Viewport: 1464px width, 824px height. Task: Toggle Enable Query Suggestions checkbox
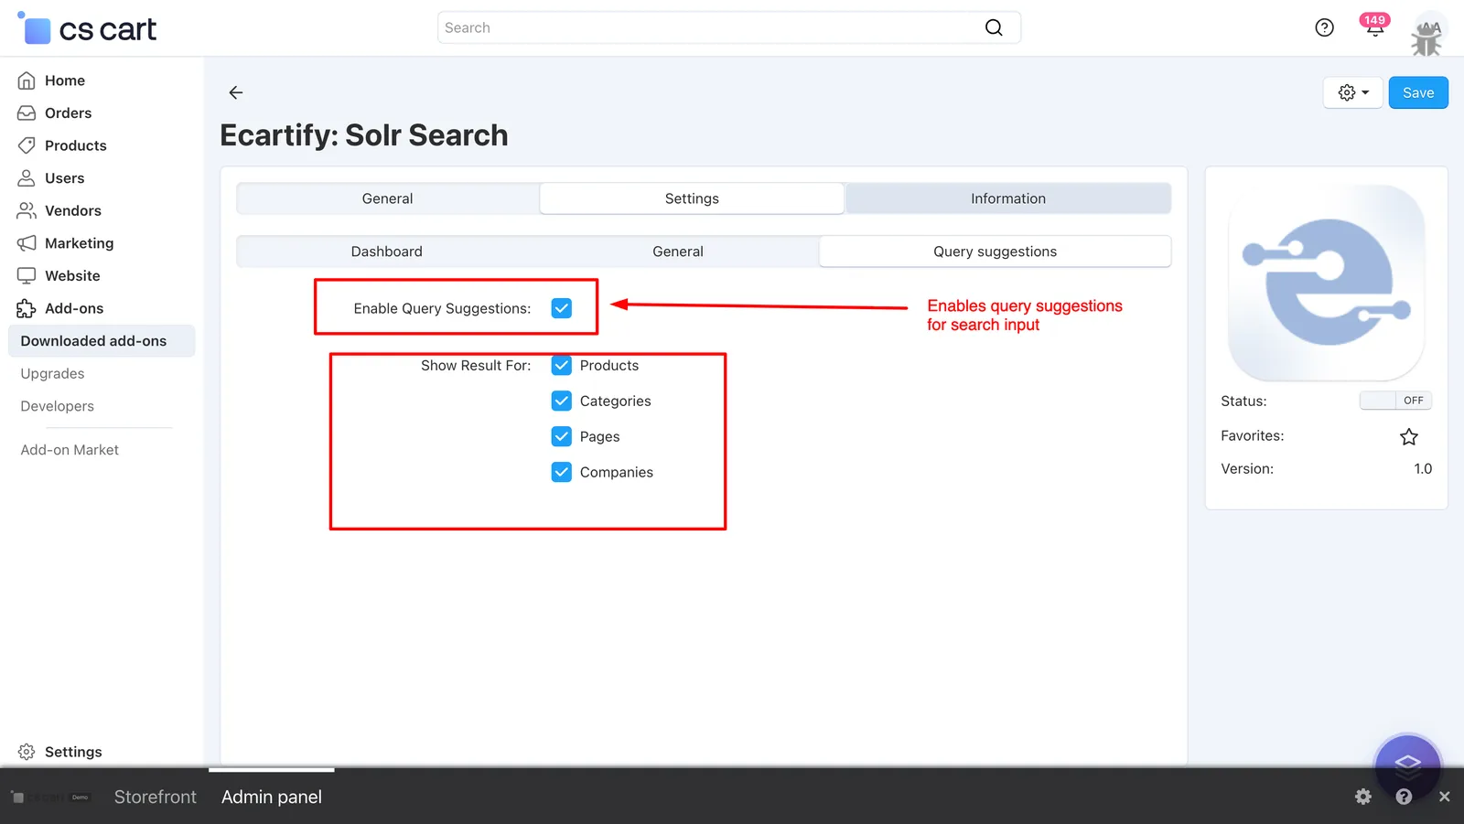tap(562, 308)
